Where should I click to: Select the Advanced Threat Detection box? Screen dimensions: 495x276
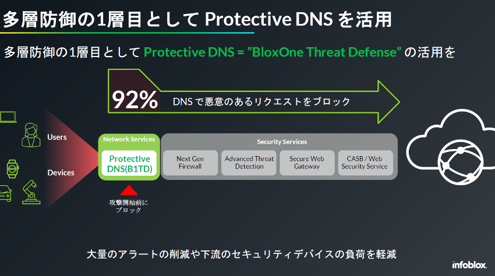(248, 162)
